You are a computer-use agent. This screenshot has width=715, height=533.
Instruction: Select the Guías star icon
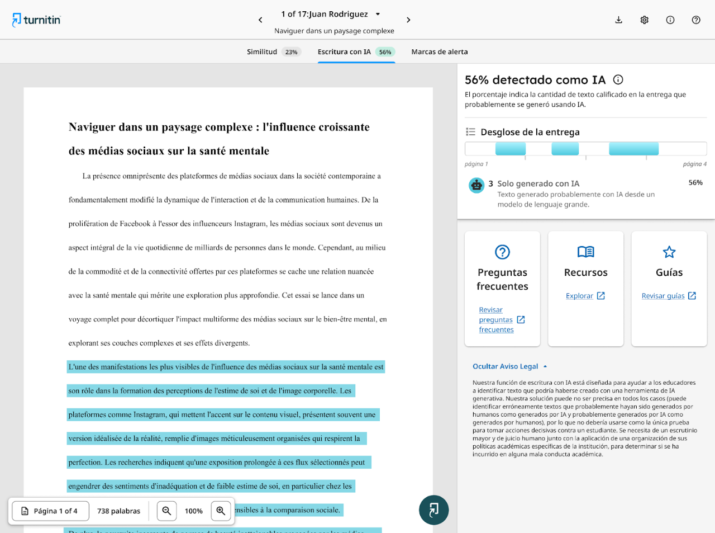pyautogui.click(x=669, y=252)
